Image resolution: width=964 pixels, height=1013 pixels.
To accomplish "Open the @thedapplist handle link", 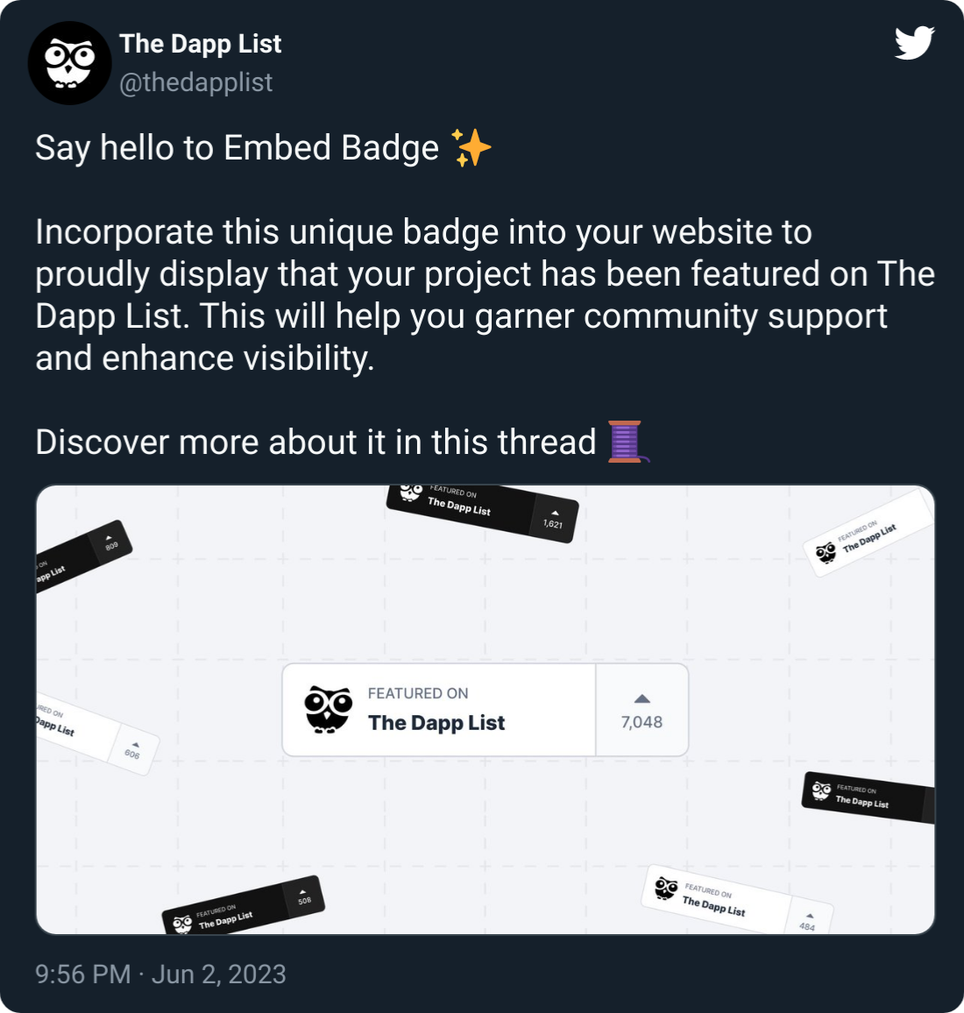I will (x=195, y=82).
